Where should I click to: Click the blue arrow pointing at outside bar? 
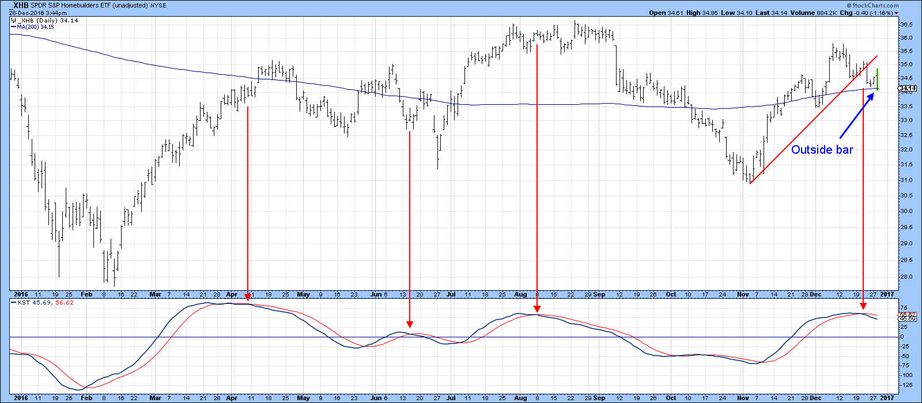tap(856, 115)
